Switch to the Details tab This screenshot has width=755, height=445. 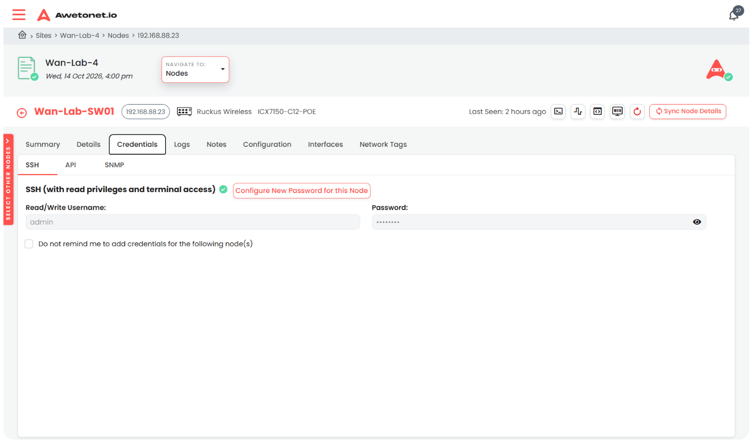coord(89,144)
